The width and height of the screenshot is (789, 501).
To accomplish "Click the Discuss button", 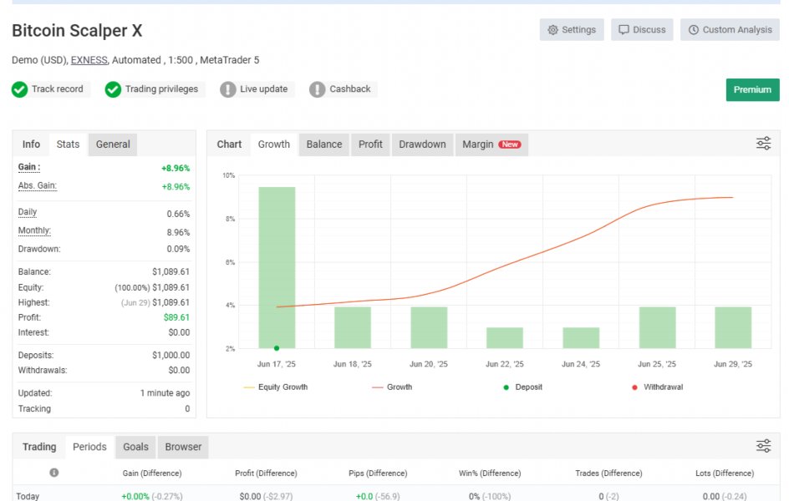I will 642,30.
